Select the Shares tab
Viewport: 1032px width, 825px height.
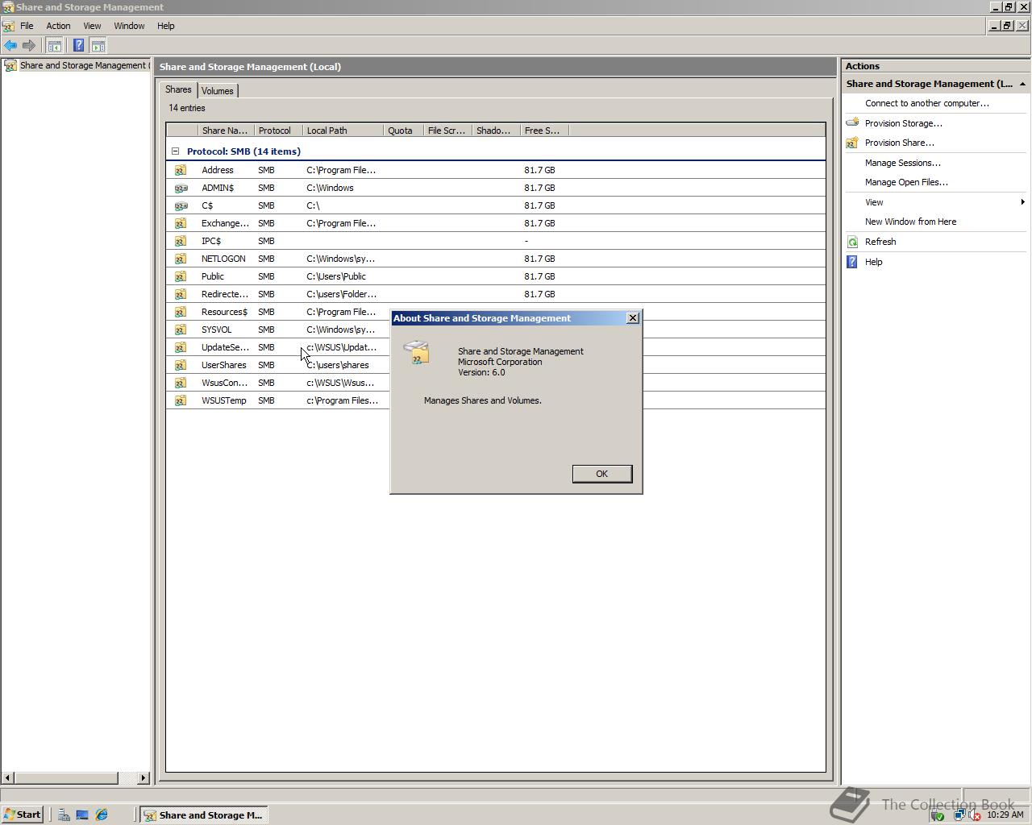point(178,89)
